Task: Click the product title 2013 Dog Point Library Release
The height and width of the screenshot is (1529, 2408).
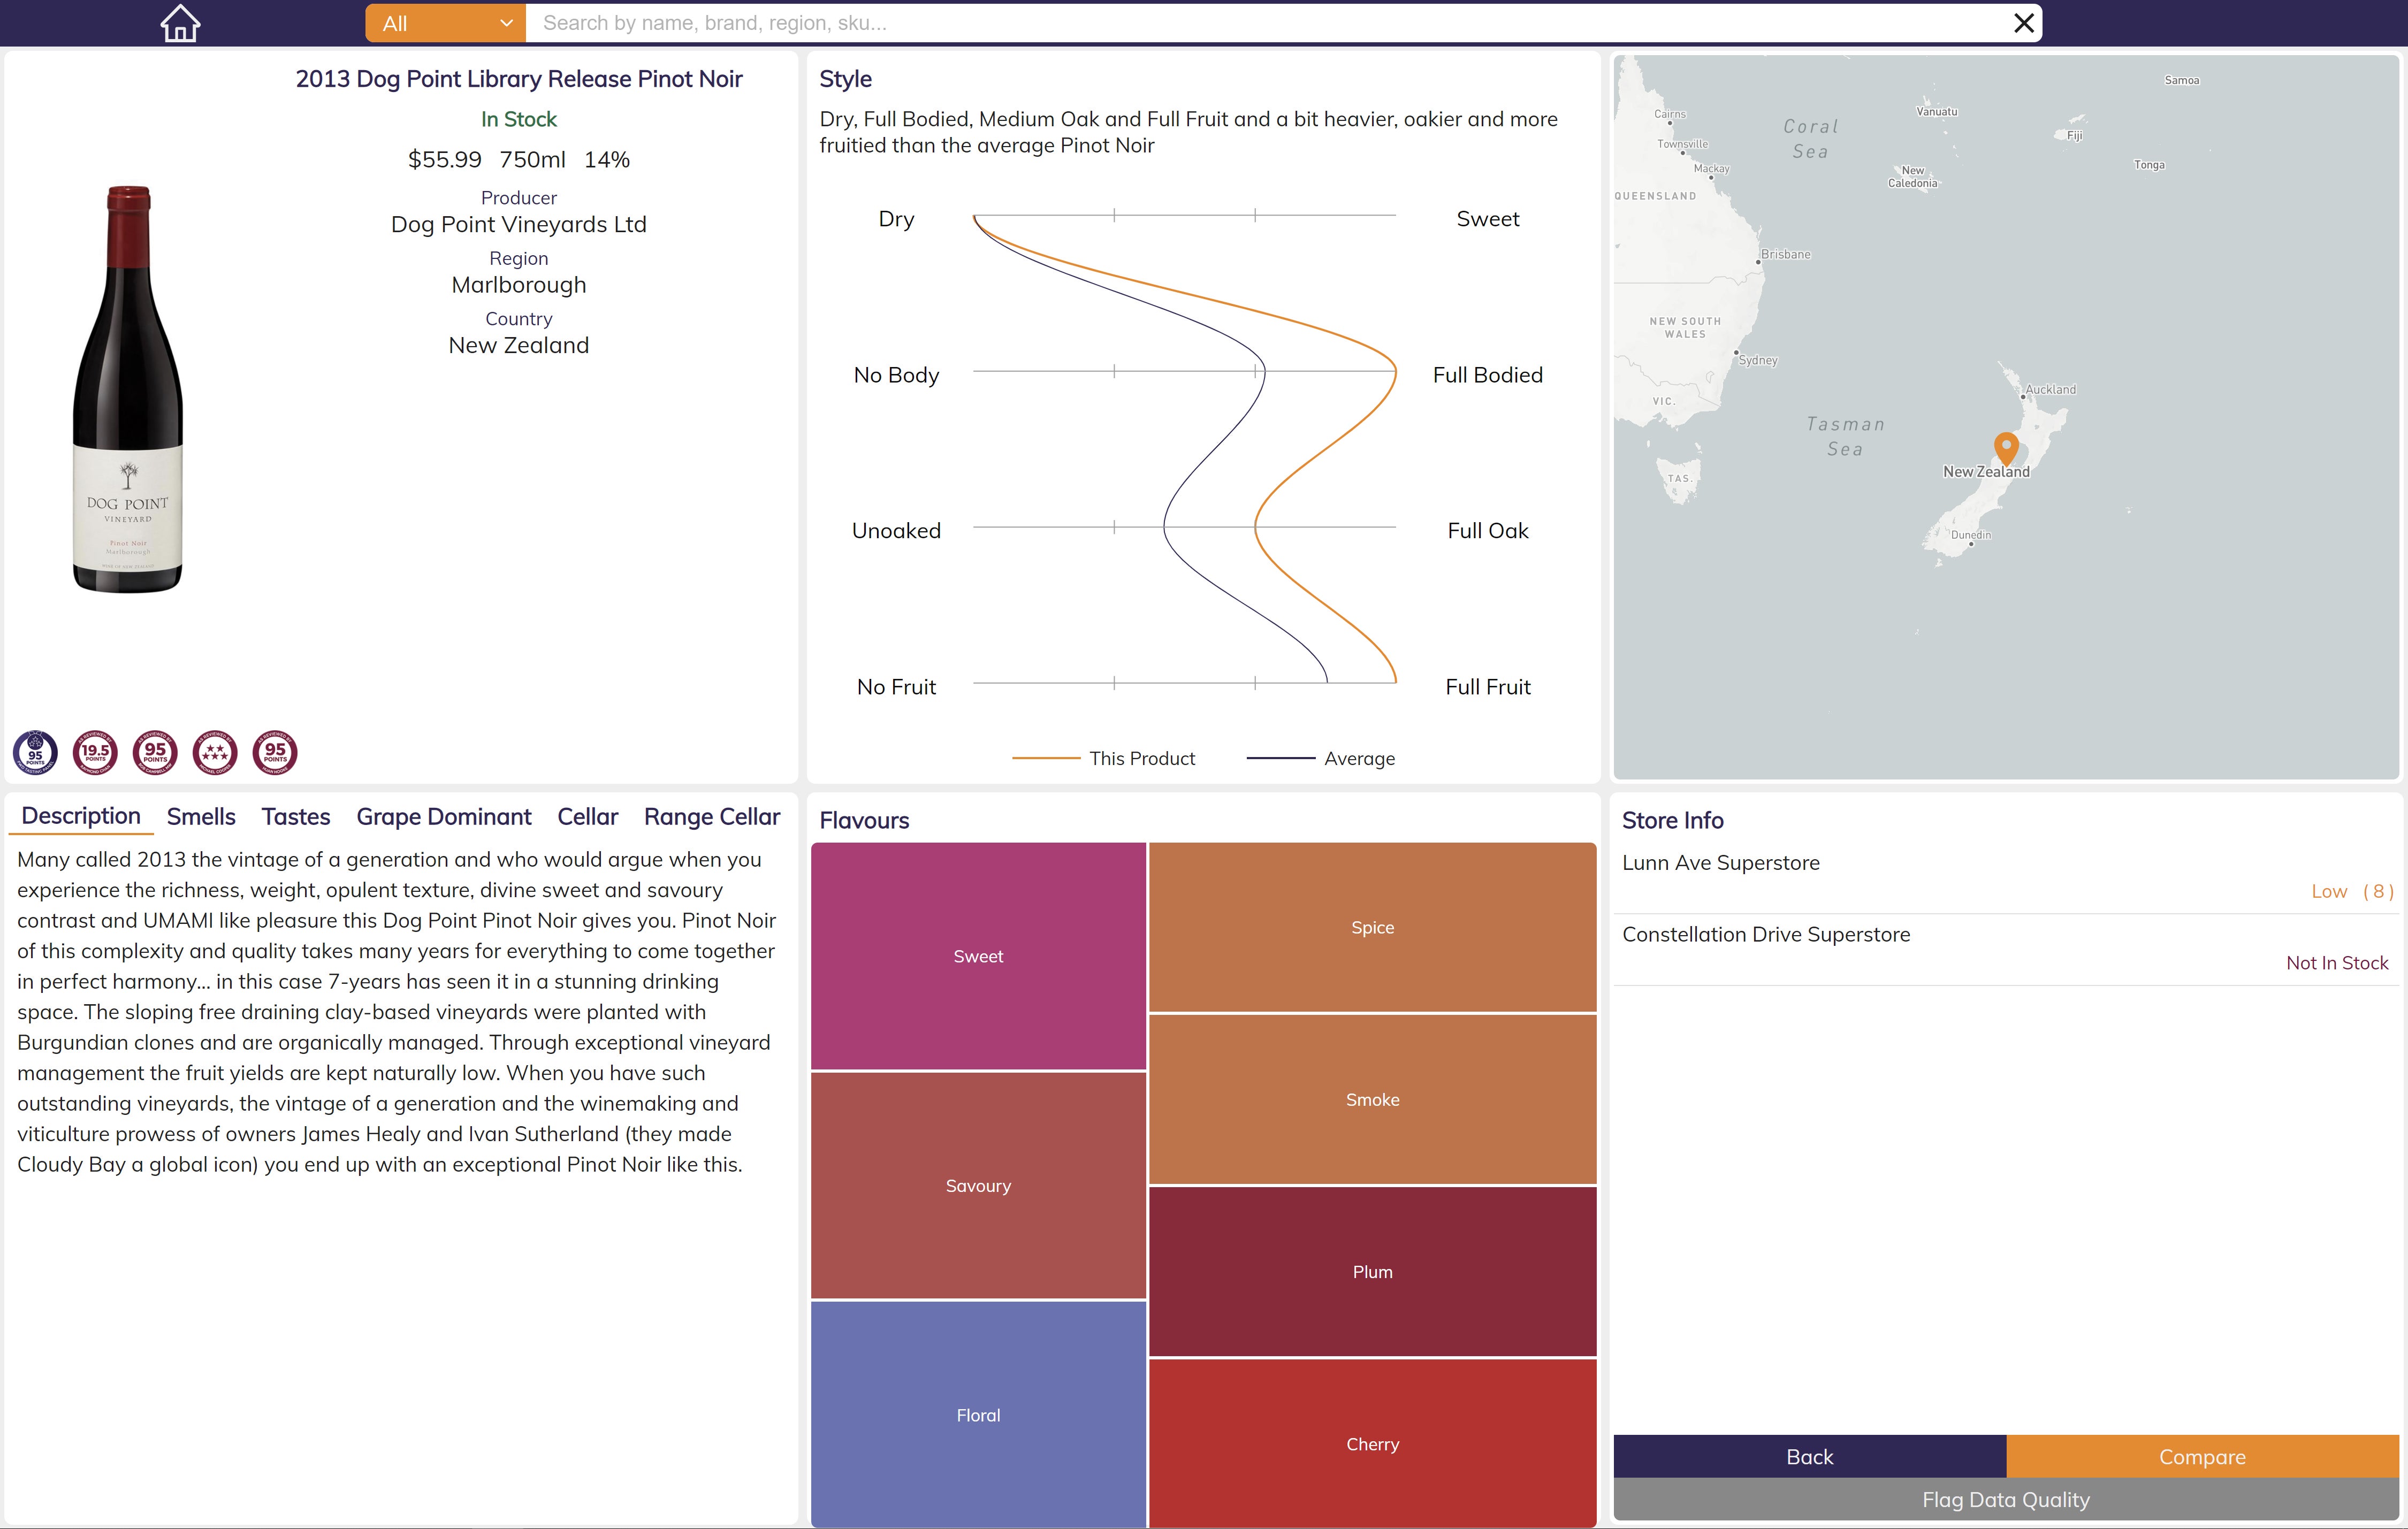Action: (x=519, y=79)
